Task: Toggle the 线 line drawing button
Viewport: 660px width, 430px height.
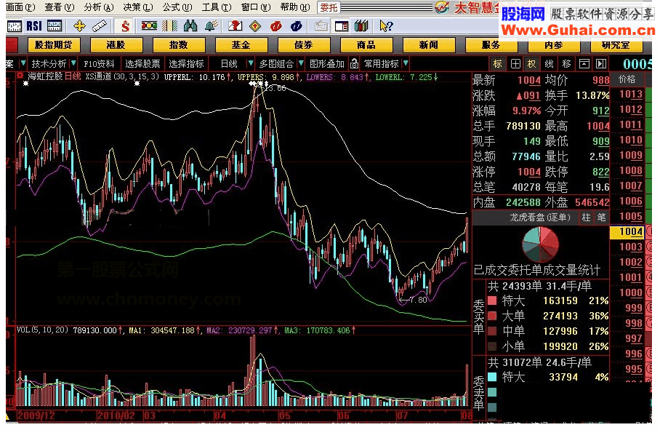Action: [549, 63]
